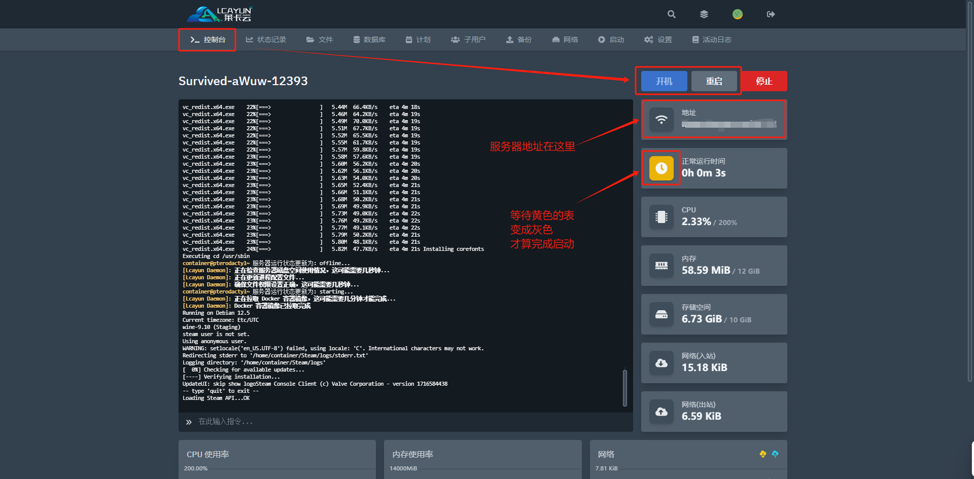Viewport: 974px width, 479px height.
Task: Click the LCAYUN logo
Action: [220, 14]
